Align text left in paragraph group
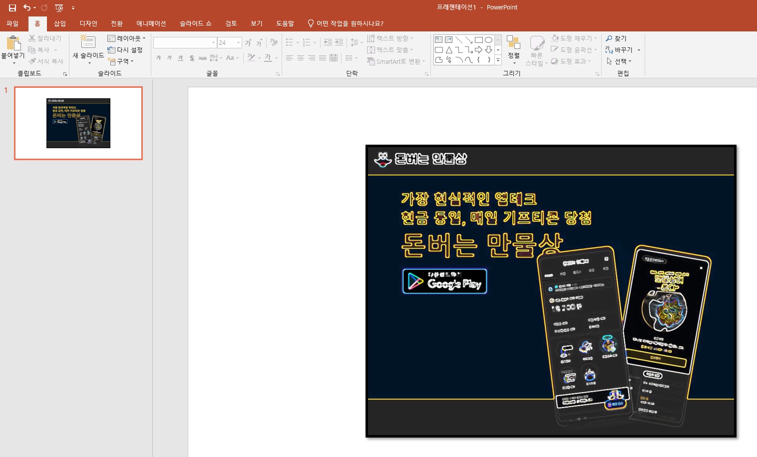 pyautogui.click(x=290, y=58)
